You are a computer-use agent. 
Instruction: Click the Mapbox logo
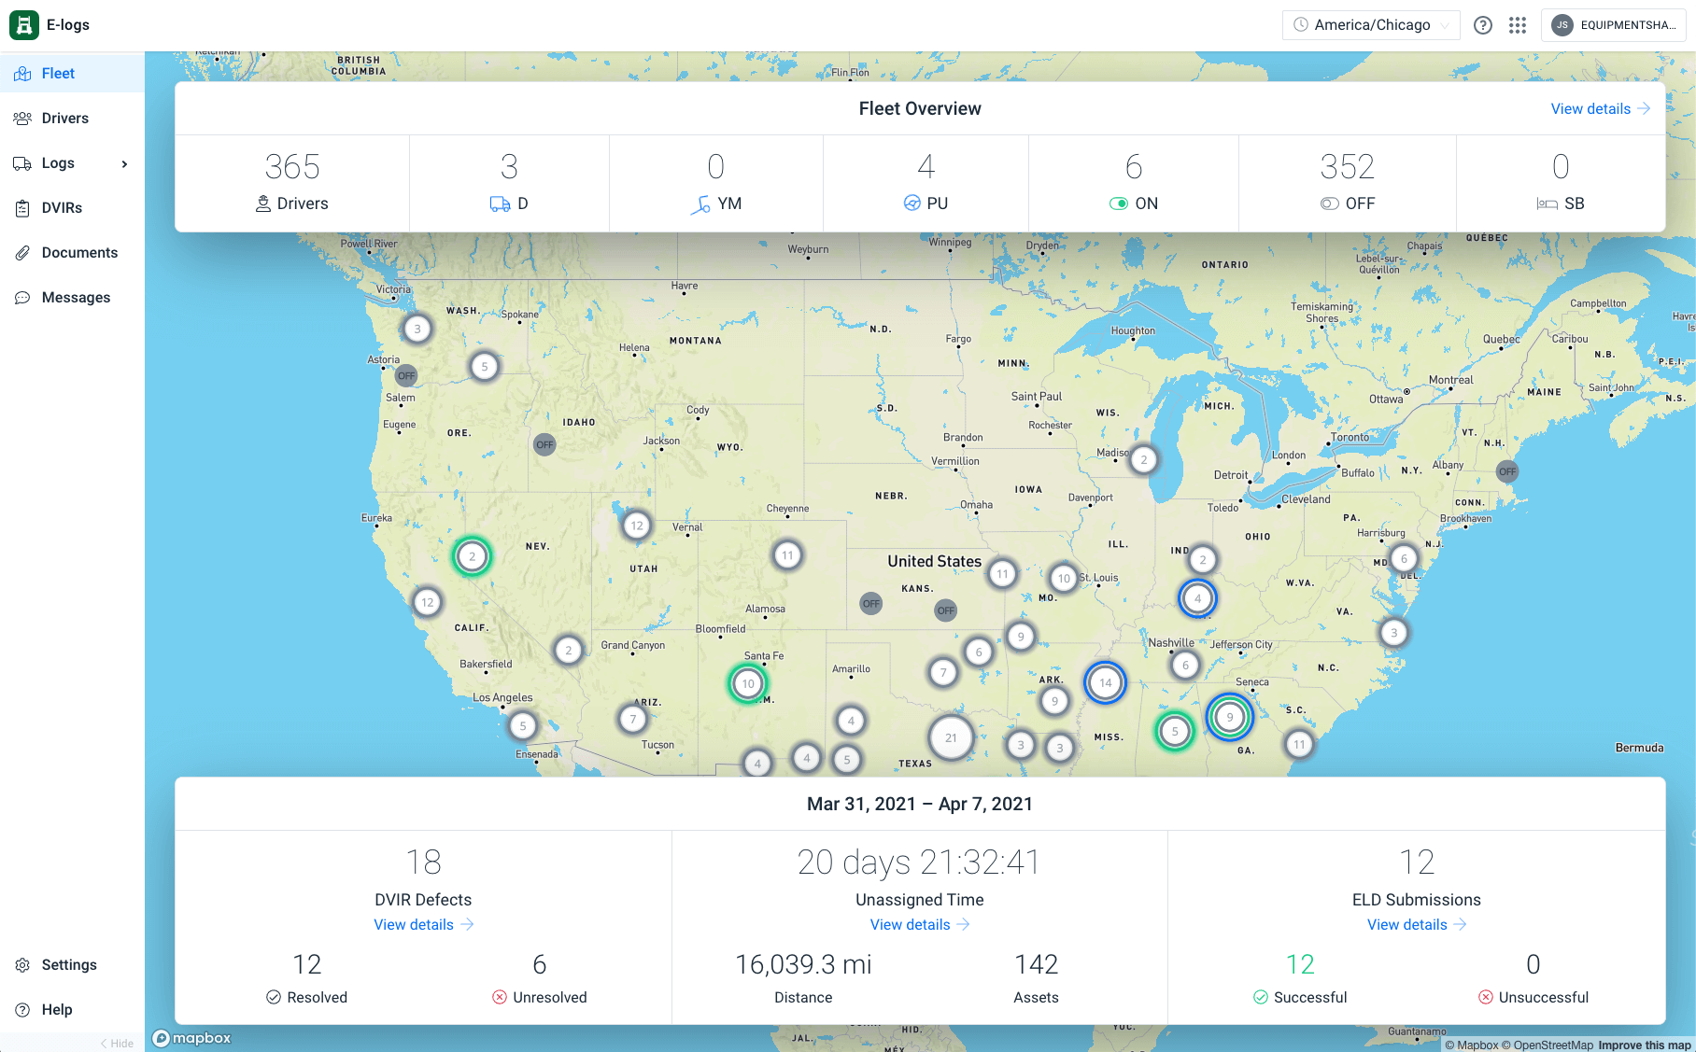[191, 1038]
